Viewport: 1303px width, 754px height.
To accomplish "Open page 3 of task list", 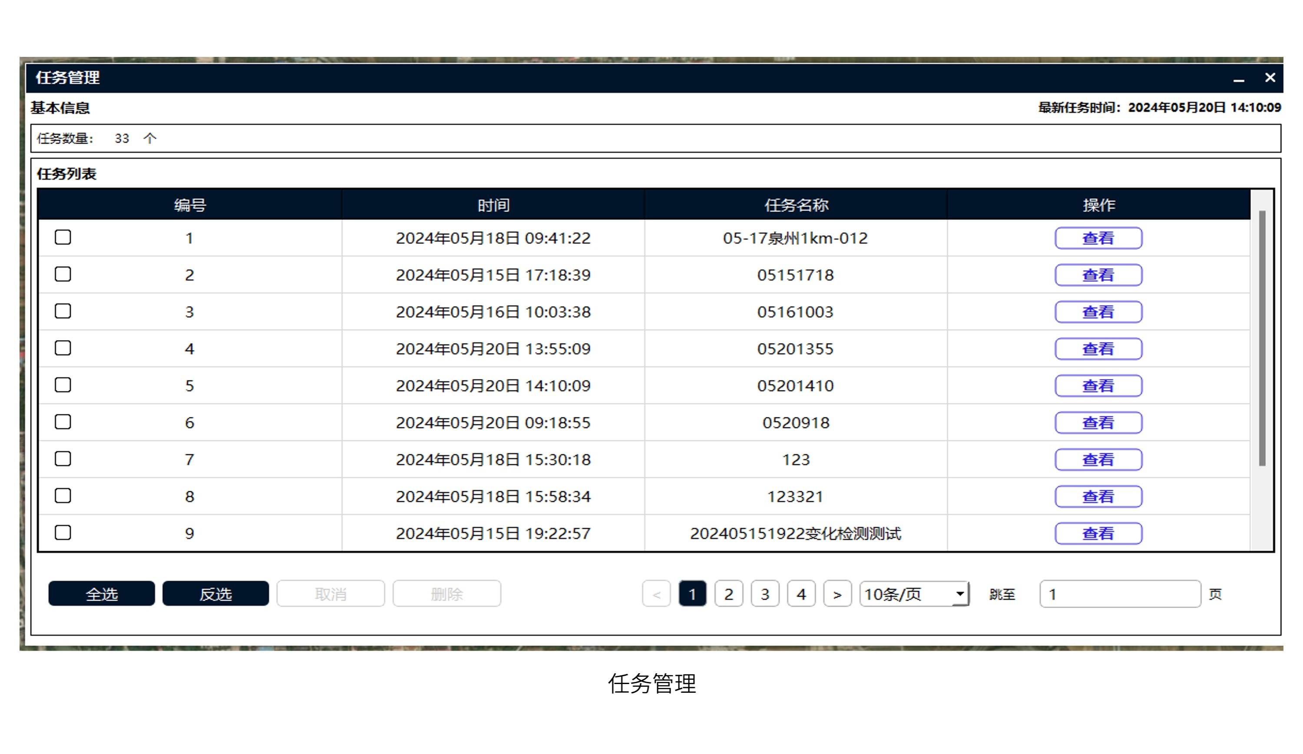I will point(765,594).
